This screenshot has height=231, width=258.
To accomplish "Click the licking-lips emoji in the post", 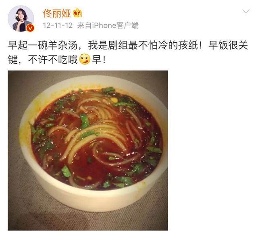I will click(85, 59).
